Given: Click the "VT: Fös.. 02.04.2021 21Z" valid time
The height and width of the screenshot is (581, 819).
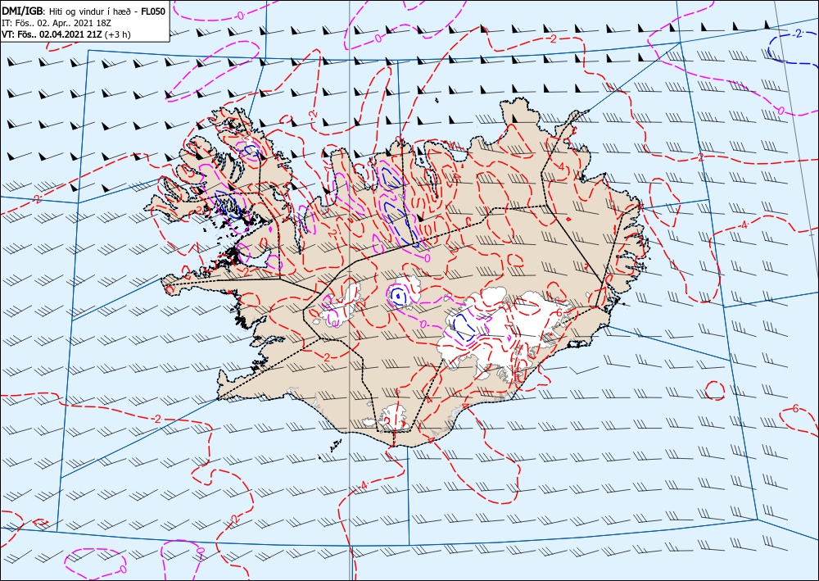Looking at the screenshot, I should point(52,34).
